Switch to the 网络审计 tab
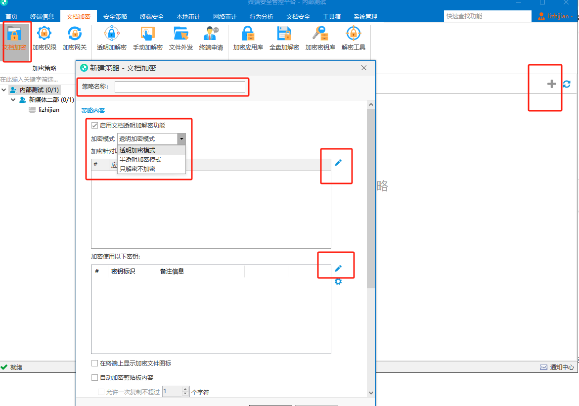Viewport: 579px width, 406px height. [x=225, y=17]
